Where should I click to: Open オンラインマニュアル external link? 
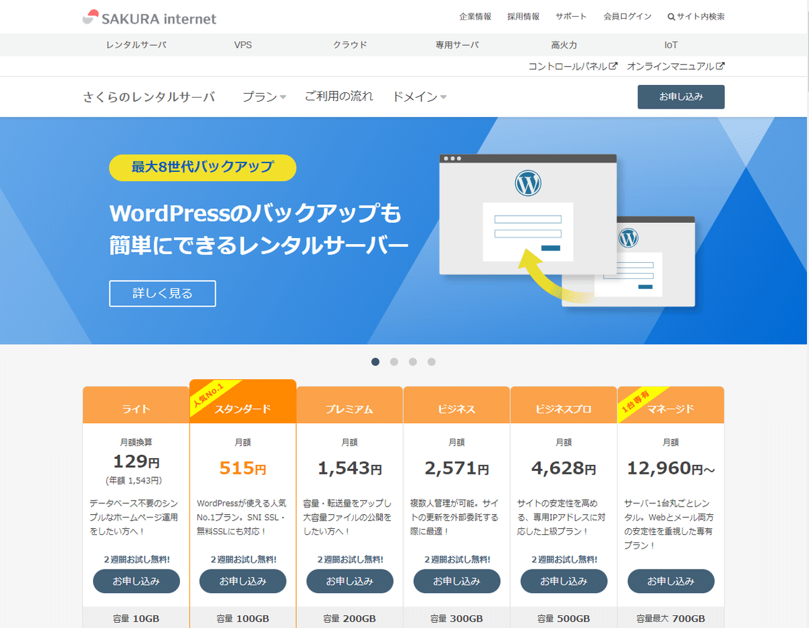[x=676, y=66]
